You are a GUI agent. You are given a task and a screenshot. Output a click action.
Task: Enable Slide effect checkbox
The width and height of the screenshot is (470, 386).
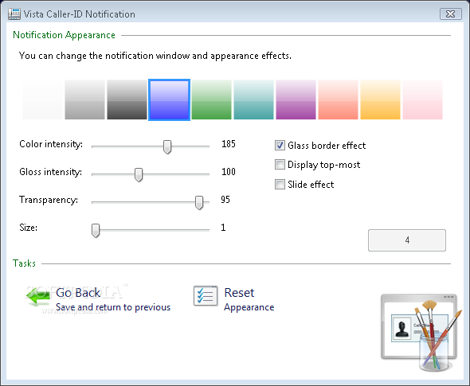(280, 185)
